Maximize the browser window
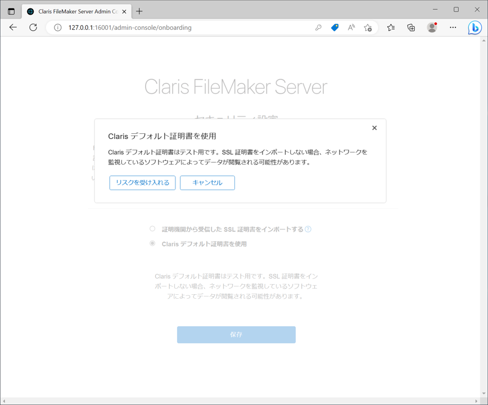488x405 pixels. tap(456, 10)
